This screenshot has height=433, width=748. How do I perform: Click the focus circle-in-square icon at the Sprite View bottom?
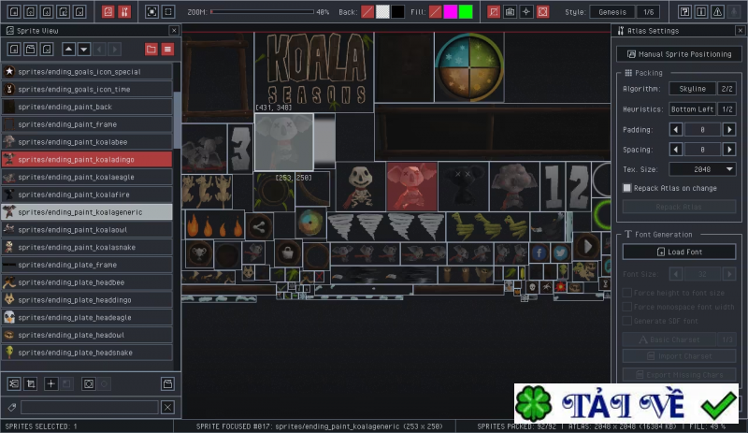pos(88,383)
